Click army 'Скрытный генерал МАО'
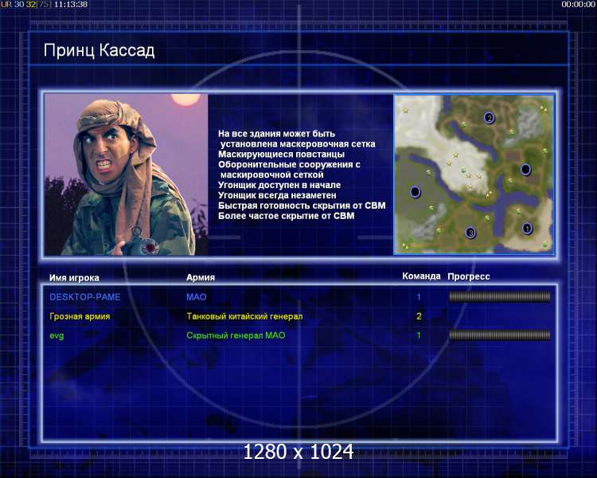The height and width of the screenshot is (478, 597). pyautogui.click(x=236, y=335)
